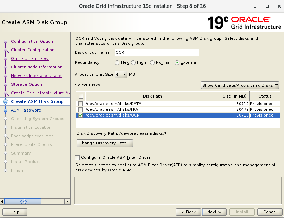284x218 pixels.
Task: Open Create Grid Infrastructure Management step link
Action: pyautogui.click(x=41, y=93)
